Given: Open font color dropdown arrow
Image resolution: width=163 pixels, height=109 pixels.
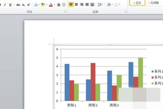Looking at the screenshot, I should pos(55,5).
